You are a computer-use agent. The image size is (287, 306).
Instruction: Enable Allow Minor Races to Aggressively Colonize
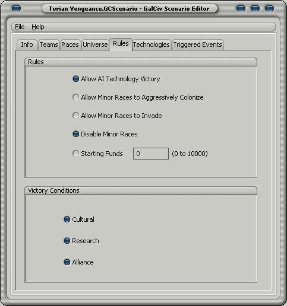(x=75, y=97)
